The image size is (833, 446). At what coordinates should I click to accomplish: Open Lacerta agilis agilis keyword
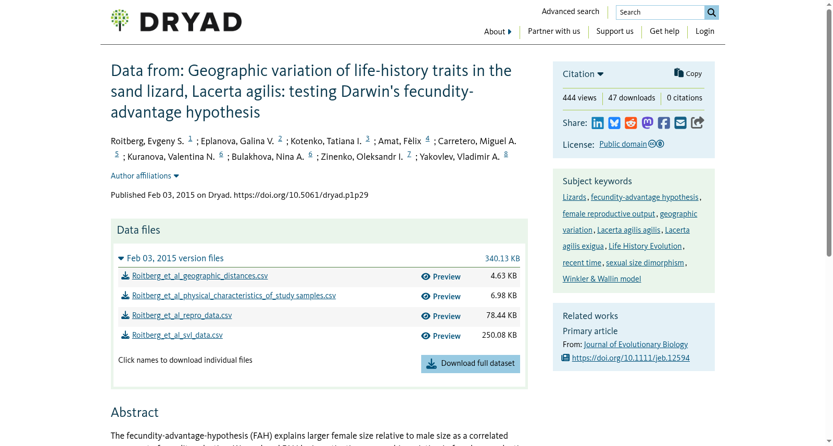[x=628, y=230]
